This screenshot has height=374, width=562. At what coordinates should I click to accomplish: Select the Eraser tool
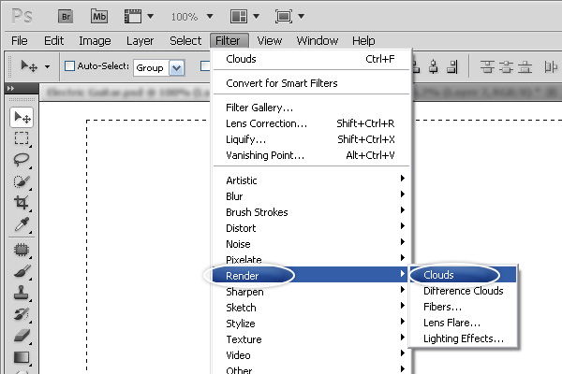point(22,336)
